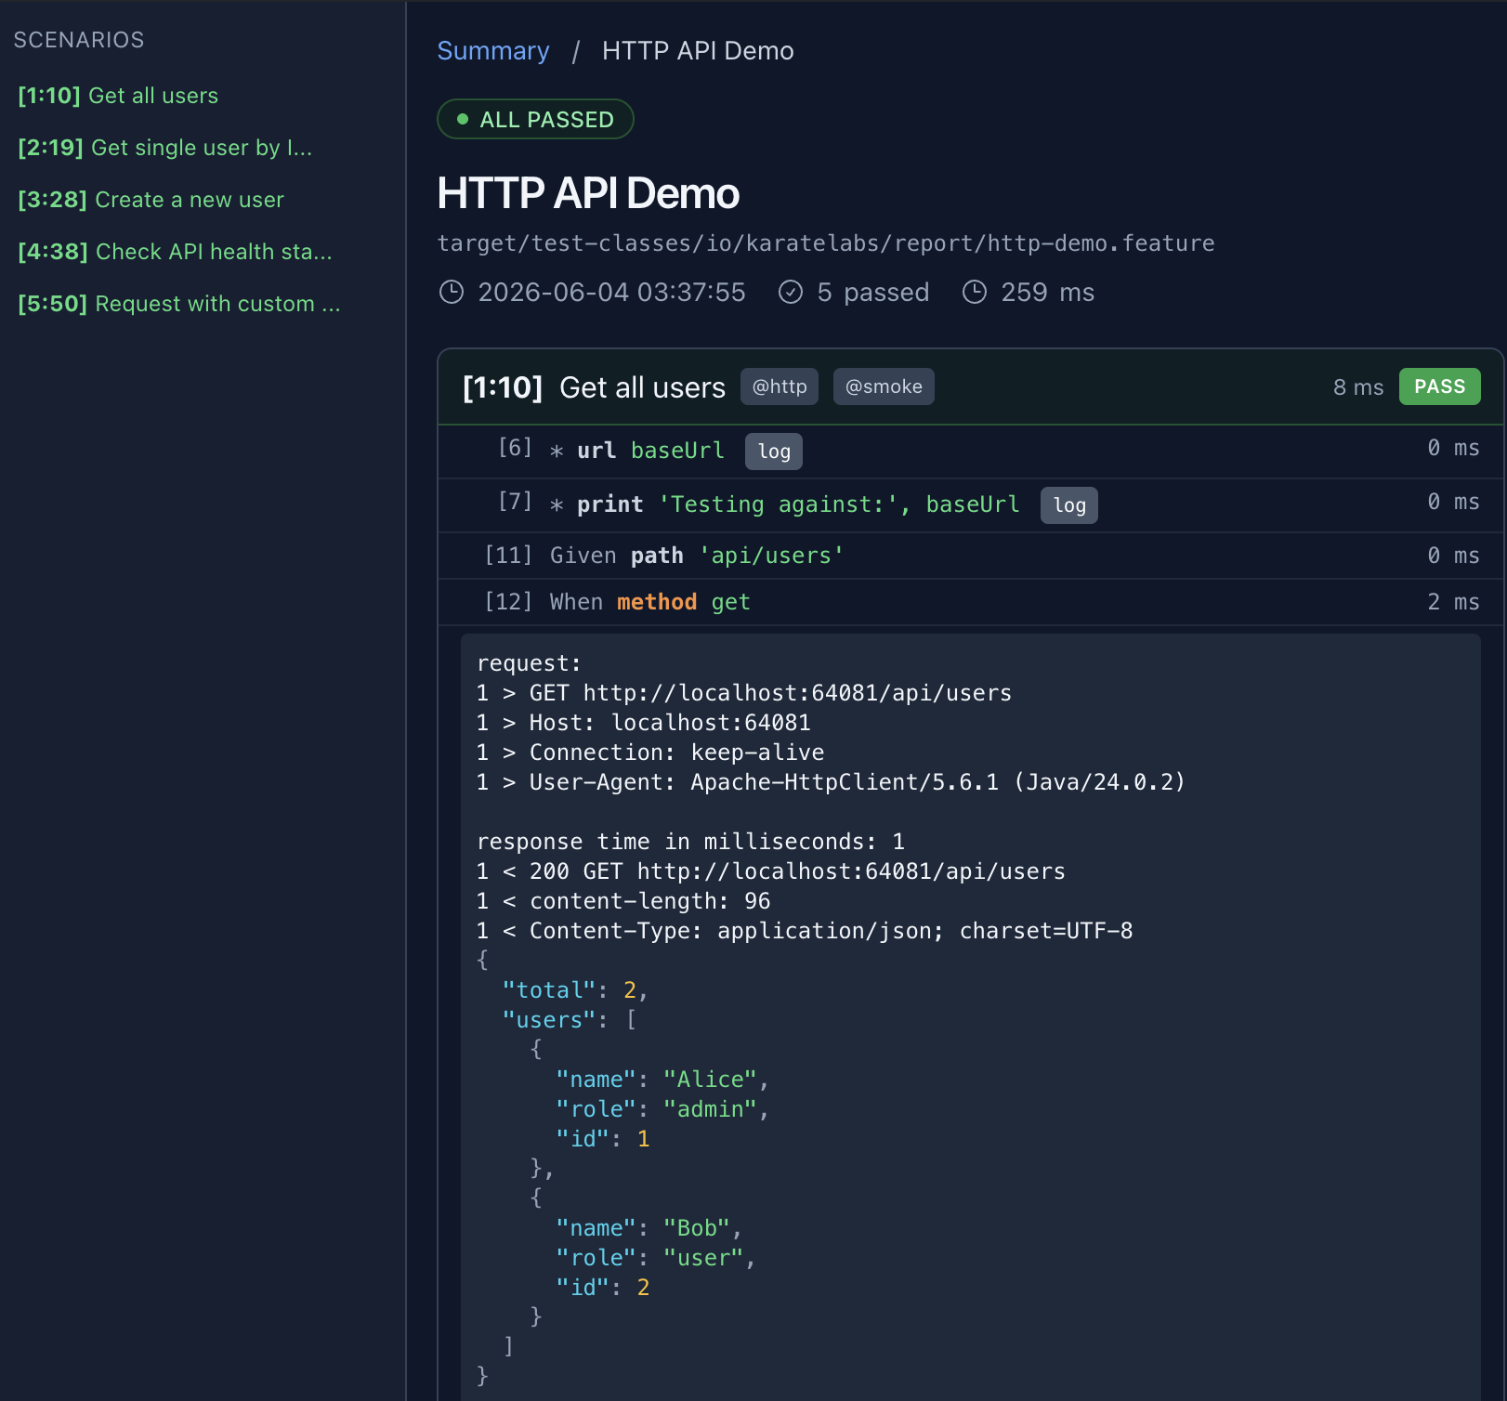The image size is (1507, 1401).
Task: Click the "name": "Bob" JSON entry
Action: (649, 1228)
